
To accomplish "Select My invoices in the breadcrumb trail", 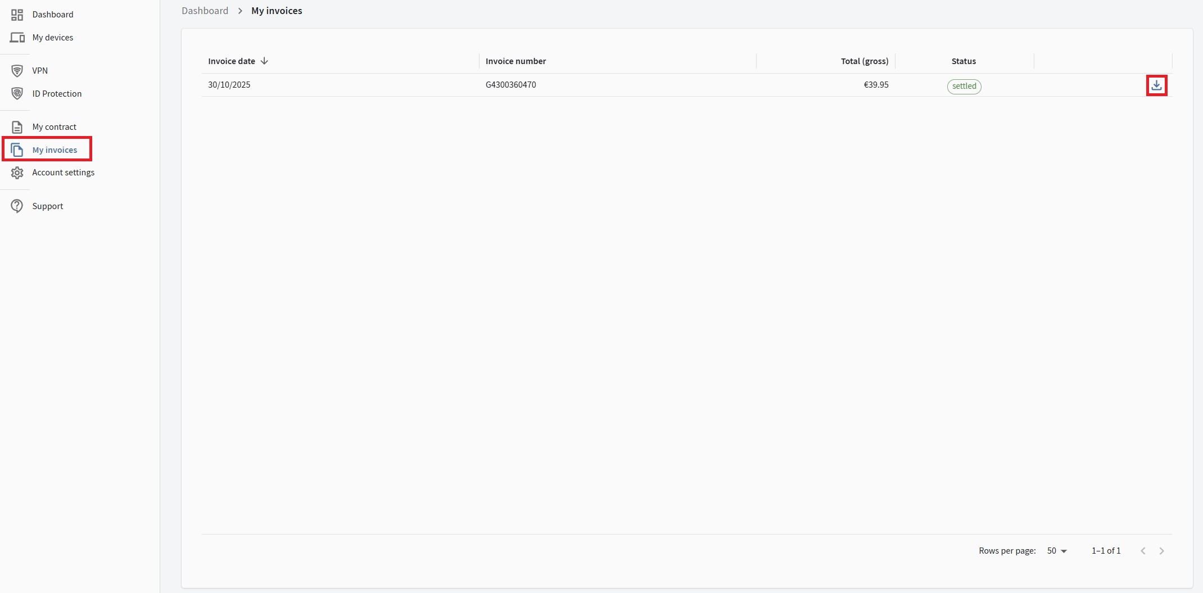I will click(276, 10).
